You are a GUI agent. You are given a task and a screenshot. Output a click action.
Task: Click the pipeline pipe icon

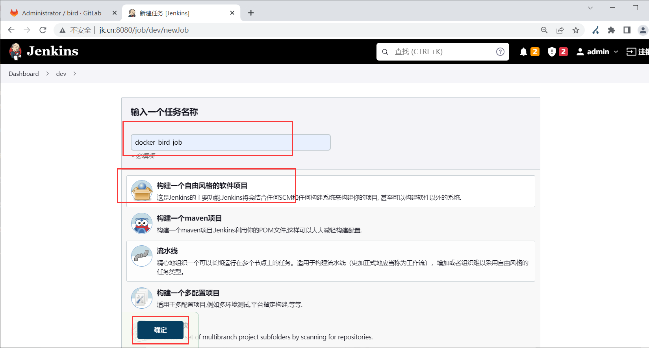pos(142,256)
